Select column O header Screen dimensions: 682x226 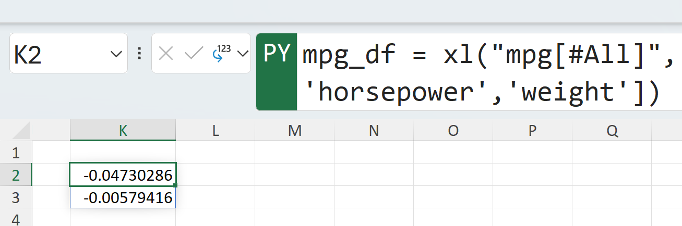click(x=453, y=131)
